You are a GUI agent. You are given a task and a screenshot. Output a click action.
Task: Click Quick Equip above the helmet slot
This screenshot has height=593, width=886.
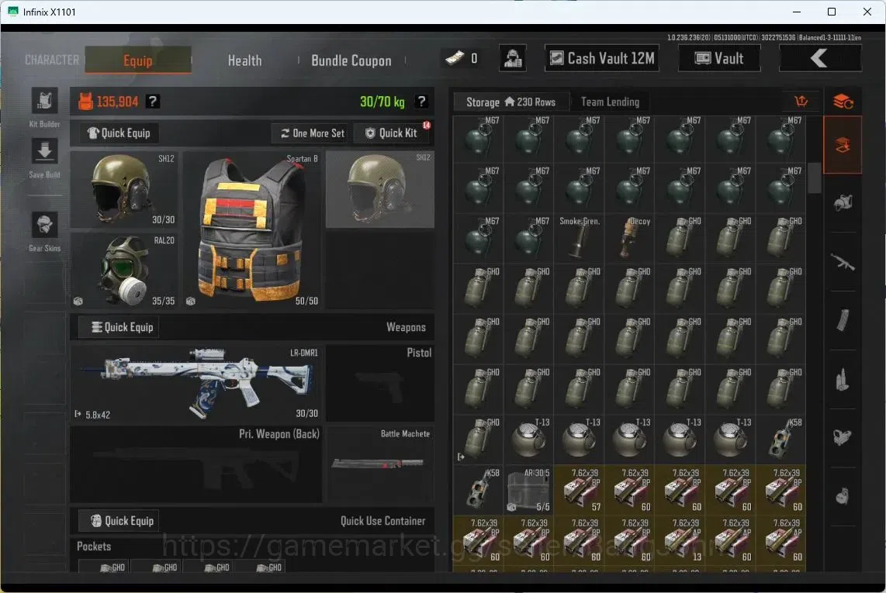click(119, 133)
